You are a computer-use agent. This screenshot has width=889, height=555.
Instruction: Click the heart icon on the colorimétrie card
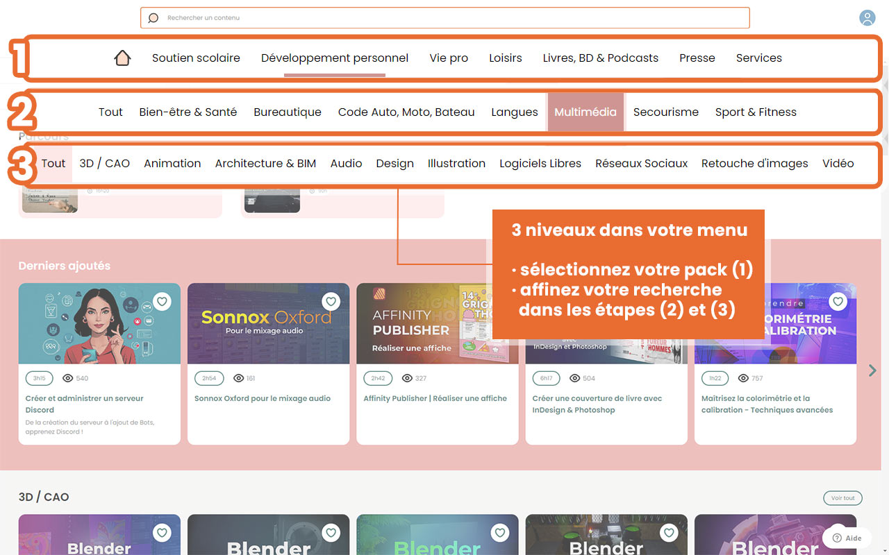(838, 301)
